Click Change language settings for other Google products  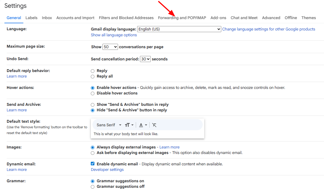268,29
